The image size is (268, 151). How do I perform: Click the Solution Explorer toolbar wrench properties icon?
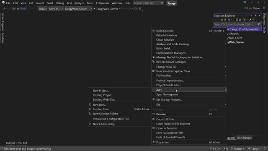click(250, 20)
